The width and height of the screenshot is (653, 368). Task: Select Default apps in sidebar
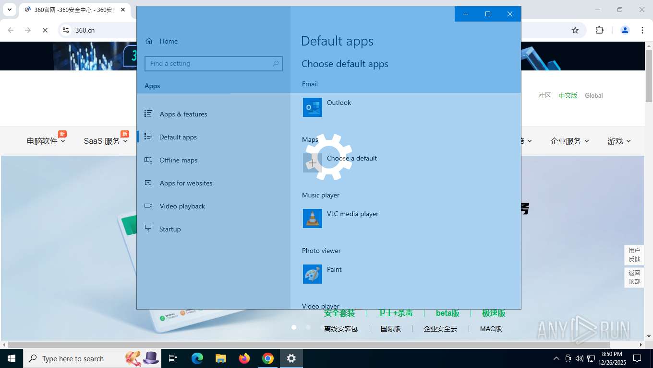(213, 137)
